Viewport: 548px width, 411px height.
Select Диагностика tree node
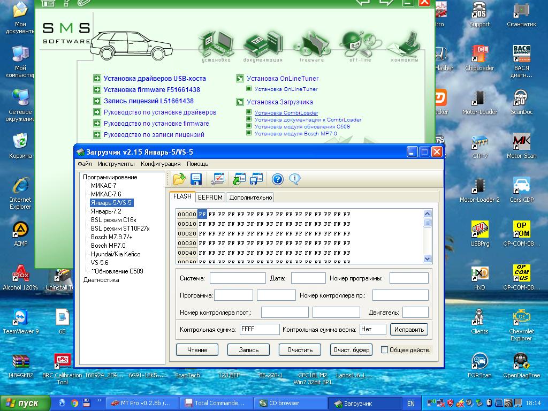101,280
